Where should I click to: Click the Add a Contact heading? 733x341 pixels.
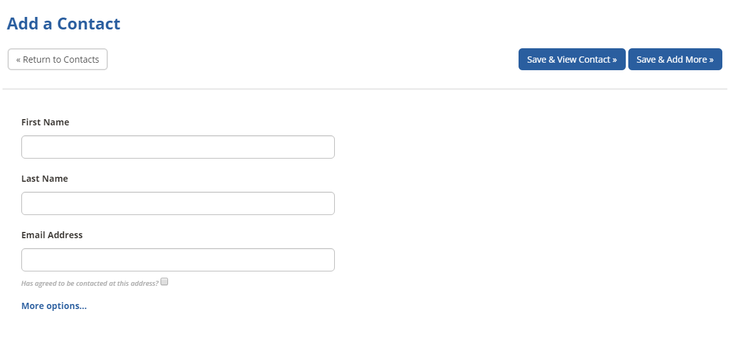point(63,24)
